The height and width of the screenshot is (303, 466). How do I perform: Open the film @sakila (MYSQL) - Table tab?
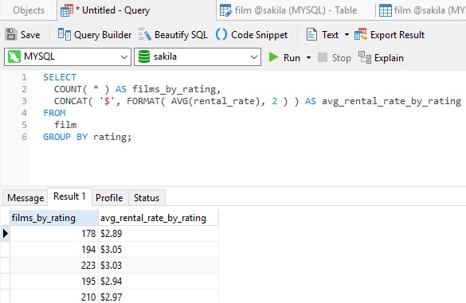coord(296,10)
